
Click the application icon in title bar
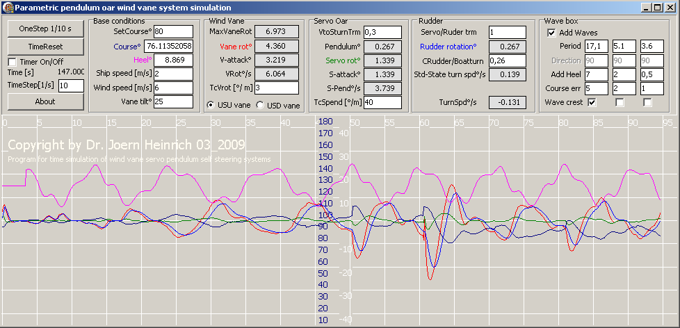[8, 8]
